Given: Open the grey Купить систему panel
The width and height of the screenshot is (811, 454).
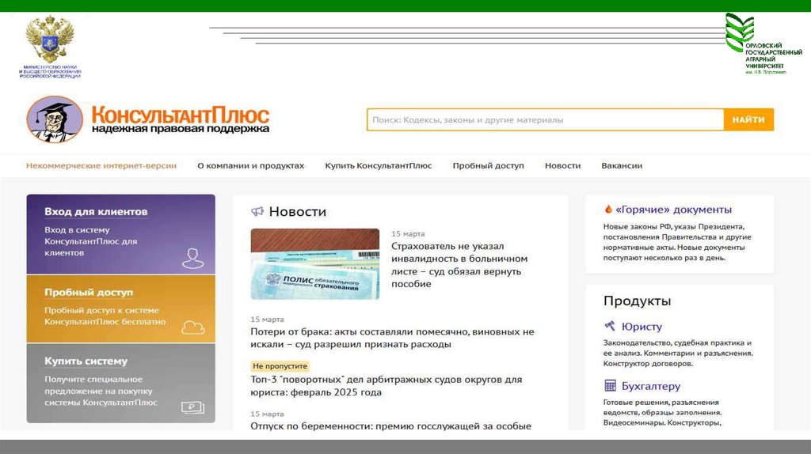Looking at the screenshot, I should pyautogui.click(x=121, y=384).
